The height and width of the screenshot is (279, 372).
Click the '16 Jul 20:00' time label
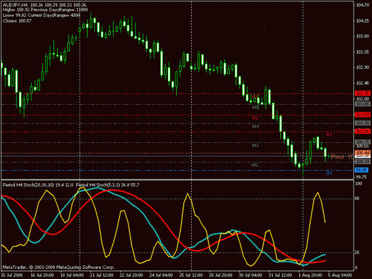click(42, 275)
